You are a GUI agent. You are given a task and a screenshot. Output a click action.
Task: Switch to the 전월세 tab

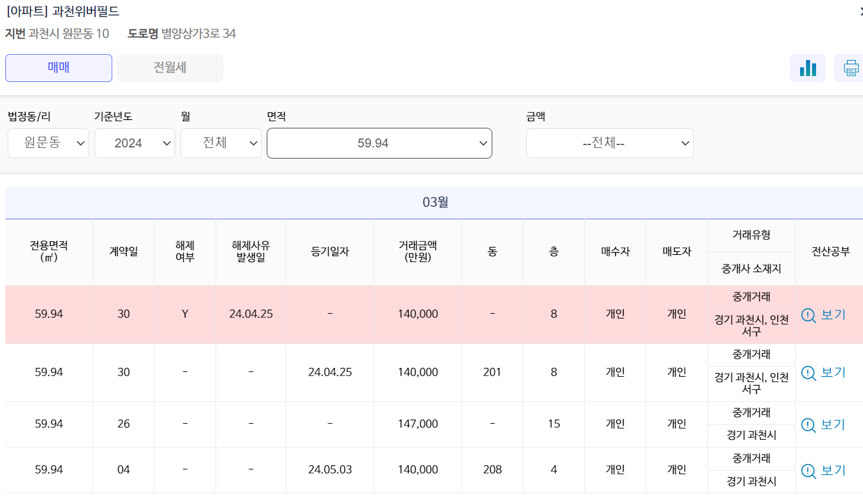(x=170, y=68)
